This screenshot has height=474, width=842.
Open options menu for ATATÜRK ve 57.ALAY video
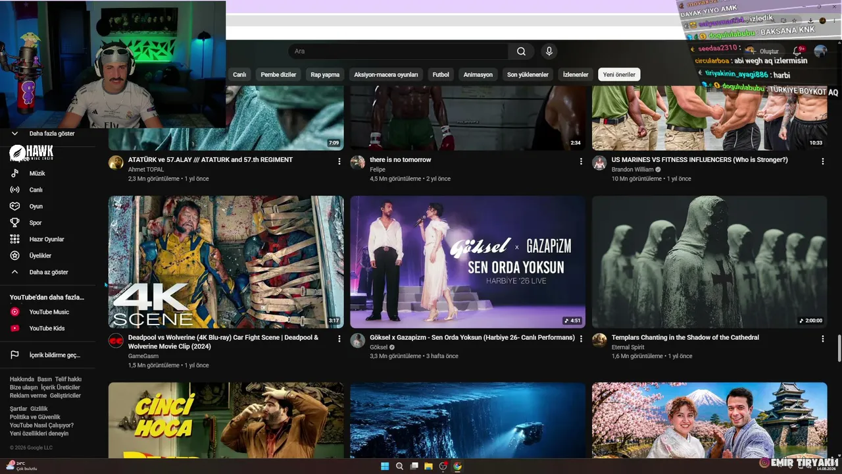[x=339, y=161]
